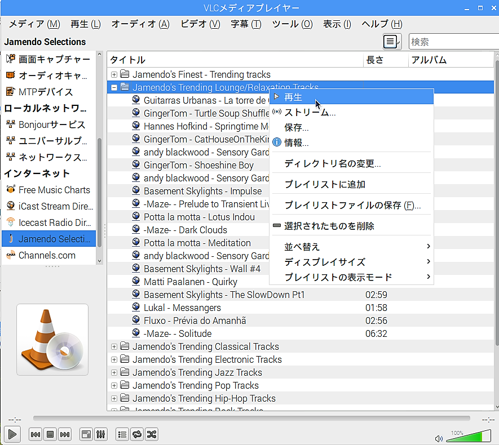This screenshot has height=445, width=499.
Task: Open the オーディオ (A) menu
Action: tap(140, 24)
